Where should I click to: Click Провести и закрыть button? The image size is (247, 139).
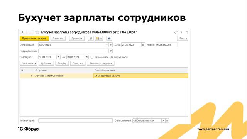[34, 39]
